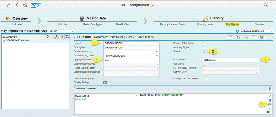Go to the Start Here tab

16,25
